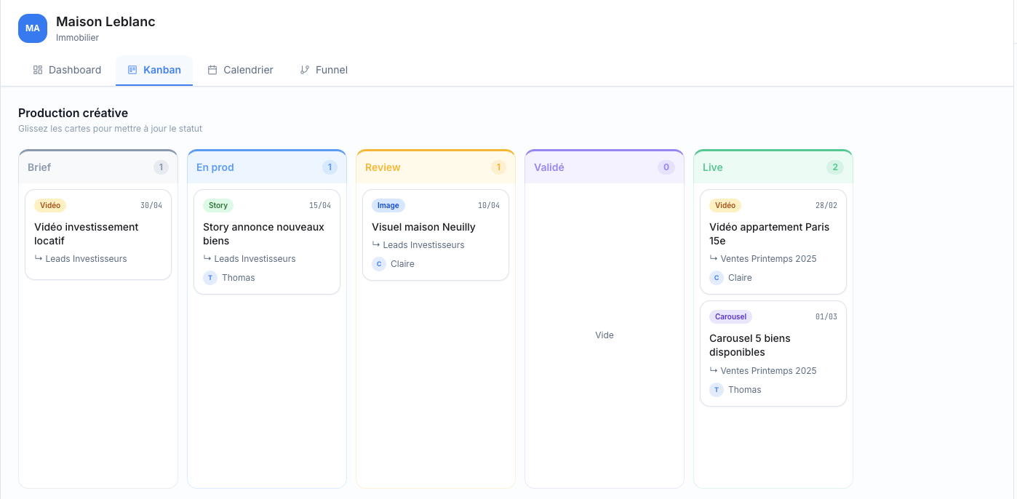Click Thomas's avatar on Carousel 5 biens card
This screenshot has width=1017, height=499.
(717, 390)
